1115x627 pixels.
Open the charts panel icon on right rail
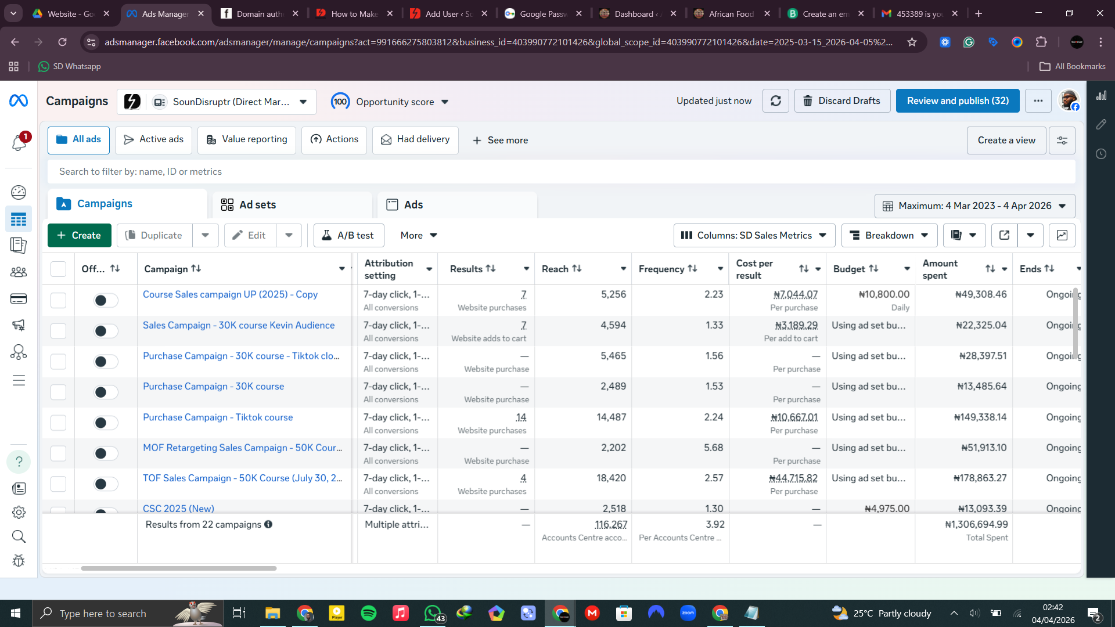pyautogui.click(x=1101, y=95)
